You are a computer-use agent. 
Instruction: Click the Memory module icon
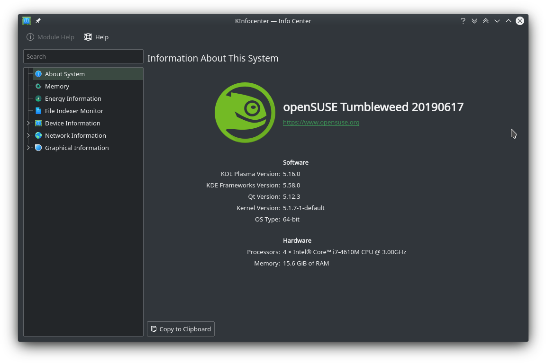(38, 86)
